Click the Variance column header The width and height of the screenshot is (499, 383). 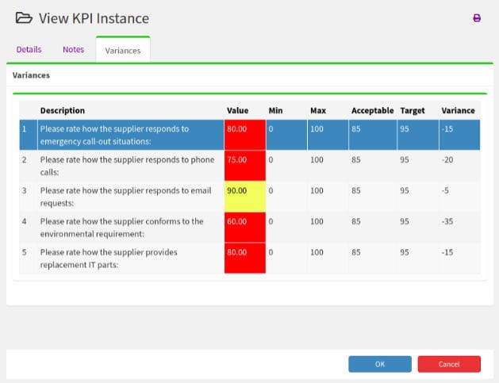pyautogui.click(x=457, y=110)
